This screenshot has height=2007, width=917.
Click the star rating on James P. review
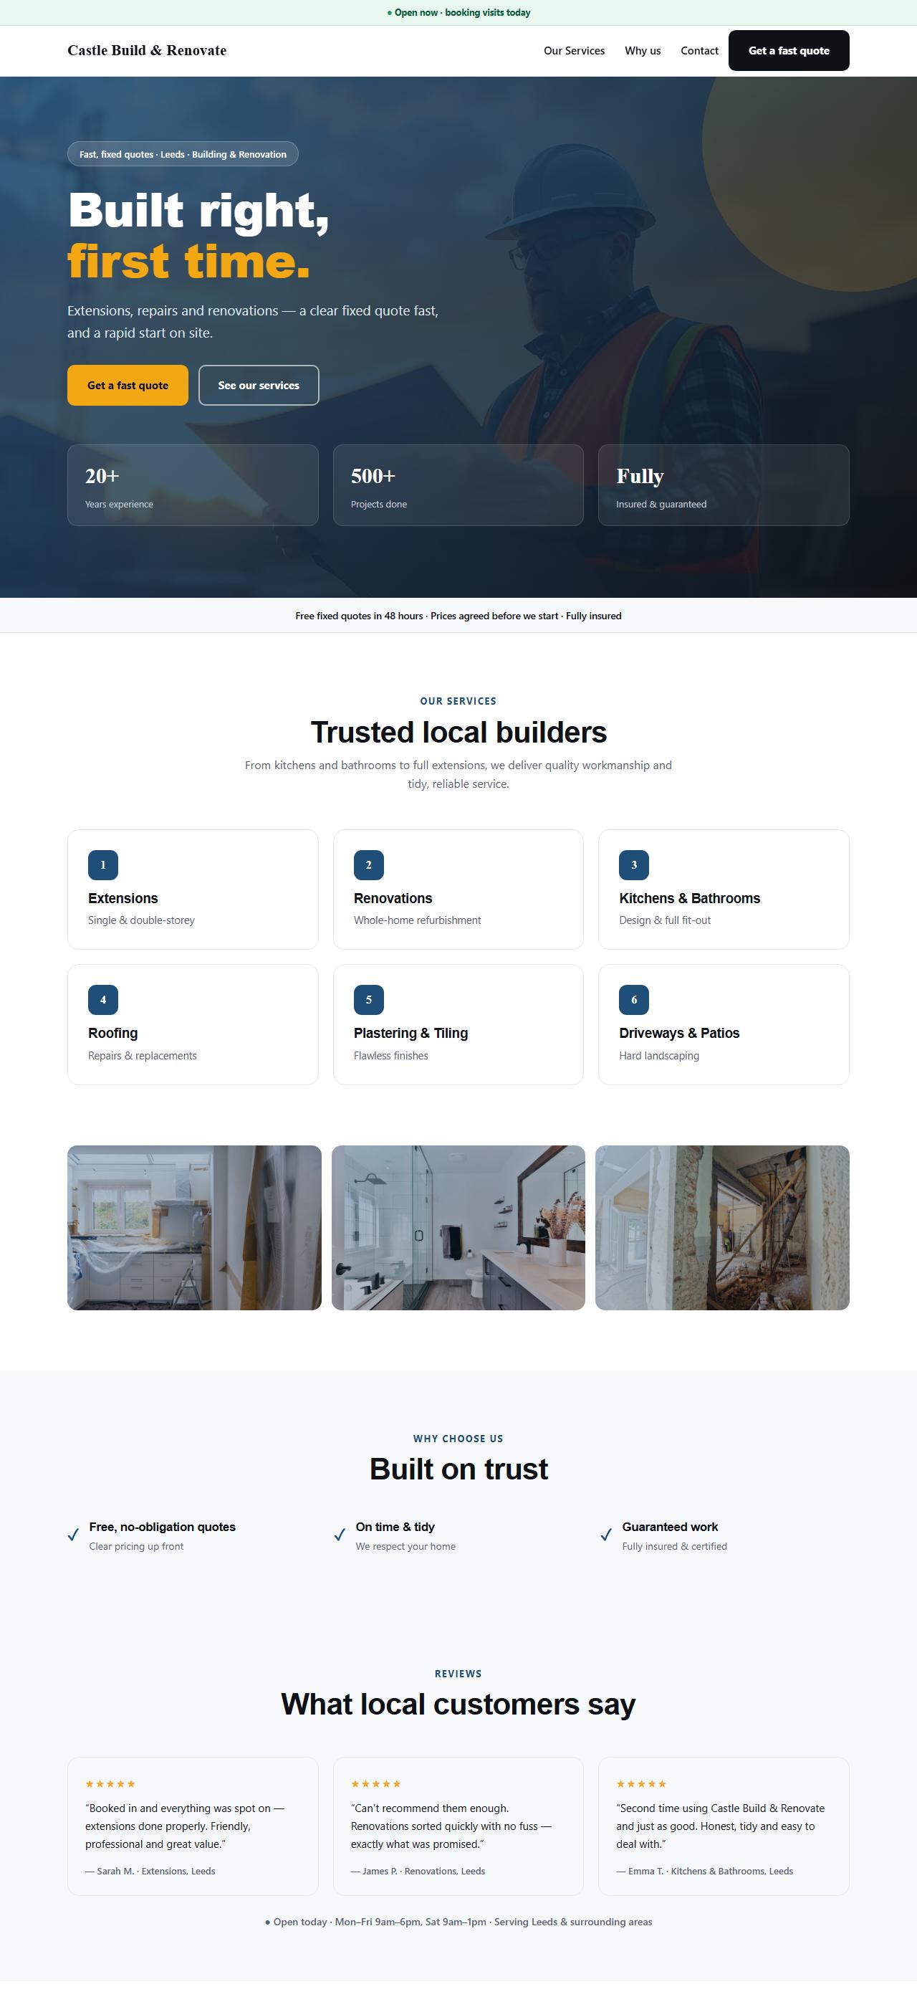pyautogui.click(x=376, y=1783)
